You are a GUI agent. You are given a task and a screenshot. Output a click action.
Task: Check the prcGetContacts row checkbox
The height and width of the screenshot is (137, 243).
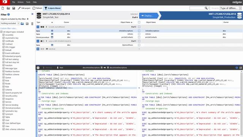point(139,37)
